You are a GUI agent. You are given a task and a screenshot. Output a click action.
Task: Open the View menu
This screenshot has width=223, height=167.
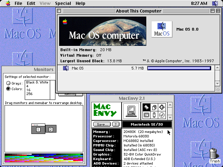(x=45, y=3)
